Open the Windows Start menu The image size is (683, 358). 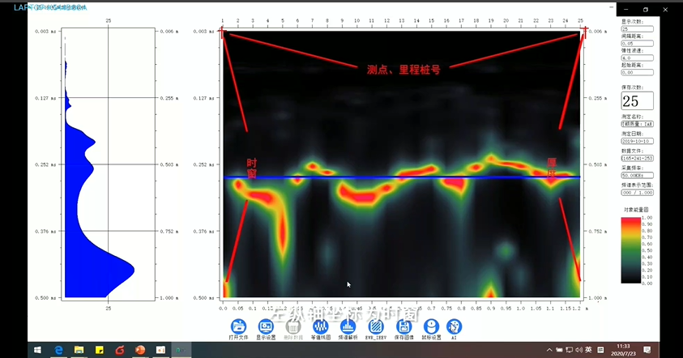[x=37, y=350]
